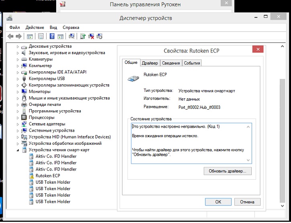
Task: Click the Properties sheet toolbar icon
Action: pyautogui.click(x=41, y=36)
